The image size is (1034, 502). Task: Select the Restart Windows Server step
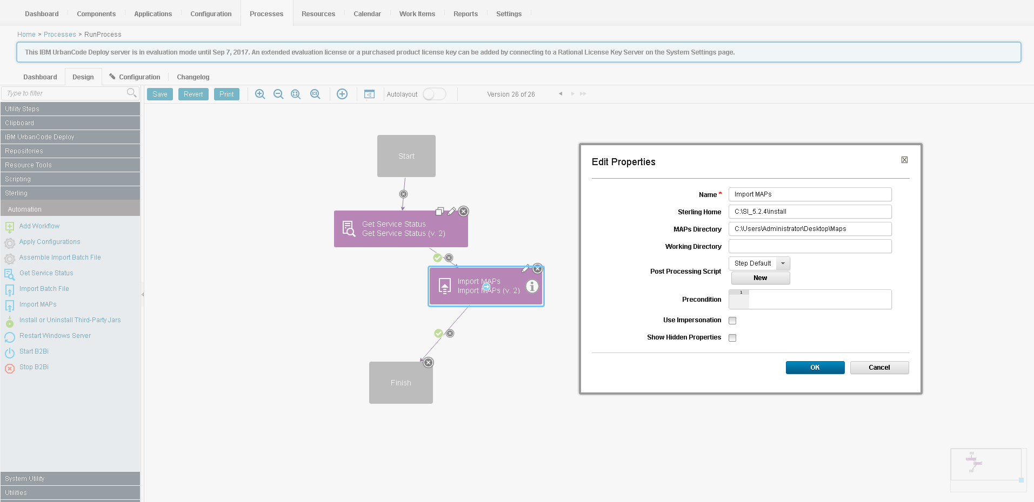[54, 335]
